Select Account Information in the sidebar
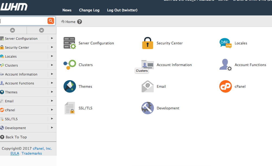Image resolution: width=272 pixels, height=166 pixels. coord(21,74)
